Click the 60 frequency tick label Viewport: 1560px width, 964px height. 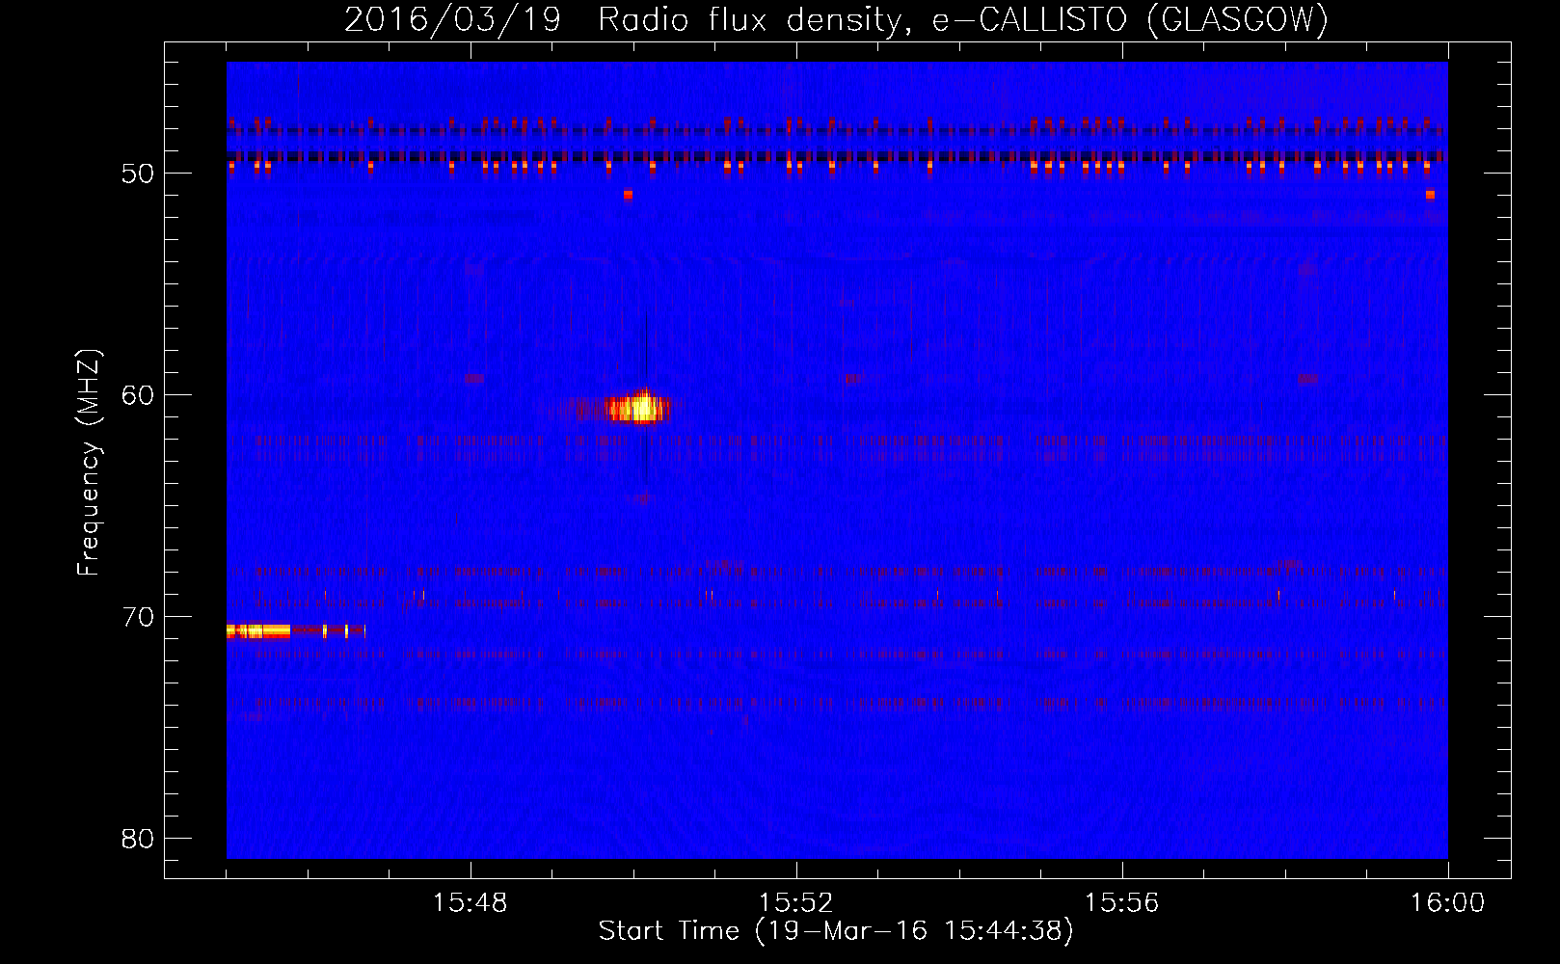tap(138, 395)
